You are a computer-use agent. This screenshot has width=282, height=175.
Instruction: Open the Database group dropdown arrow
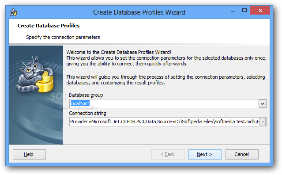coord(263,104)
